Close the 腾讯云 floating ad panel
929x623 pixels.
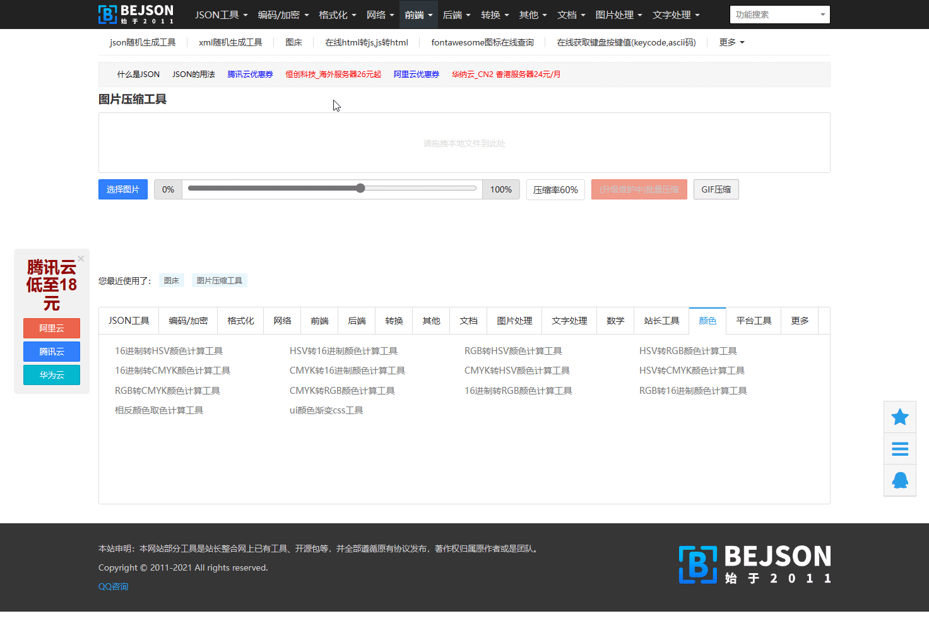81,258
